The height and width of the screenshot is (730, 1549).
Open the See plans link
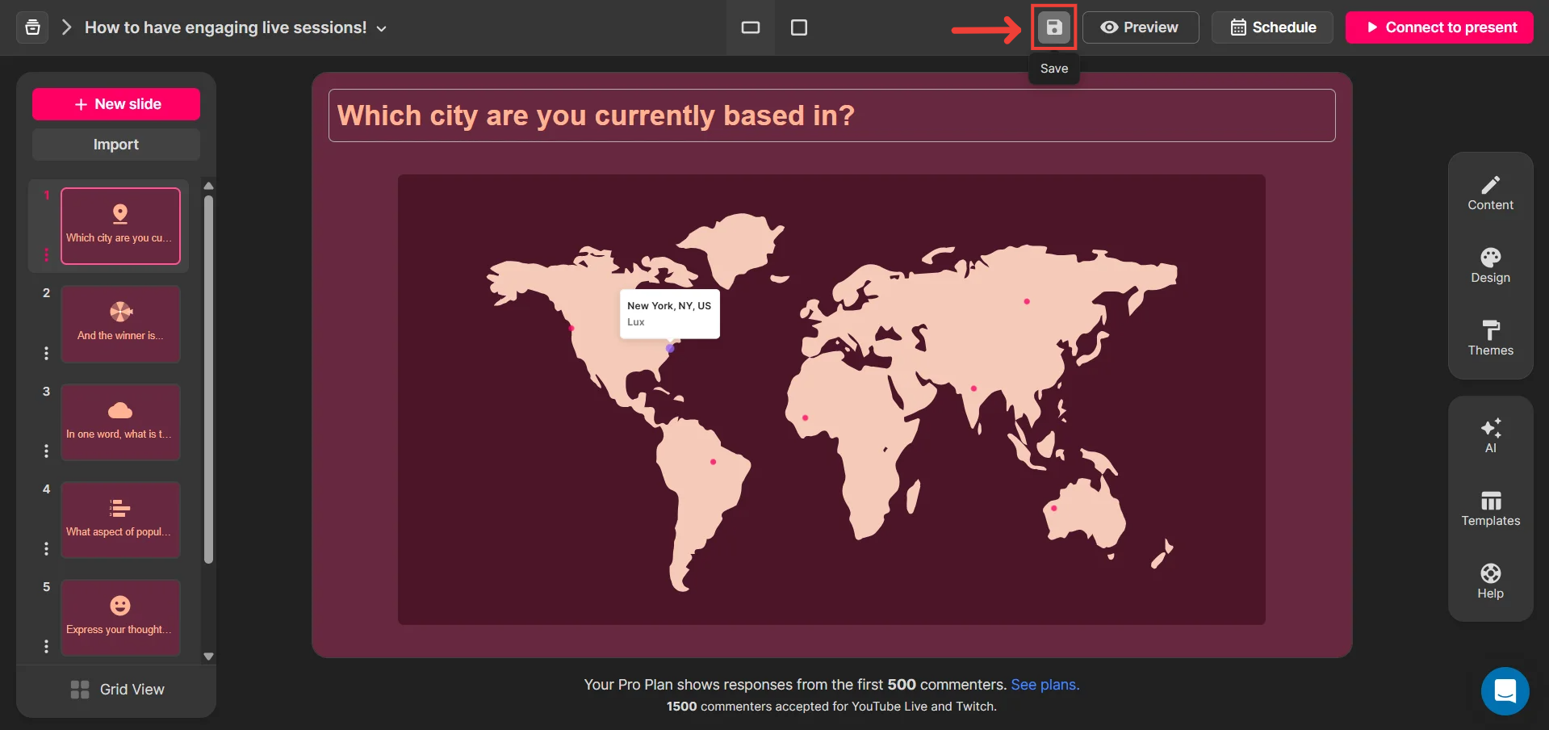tap(1045, 685)
